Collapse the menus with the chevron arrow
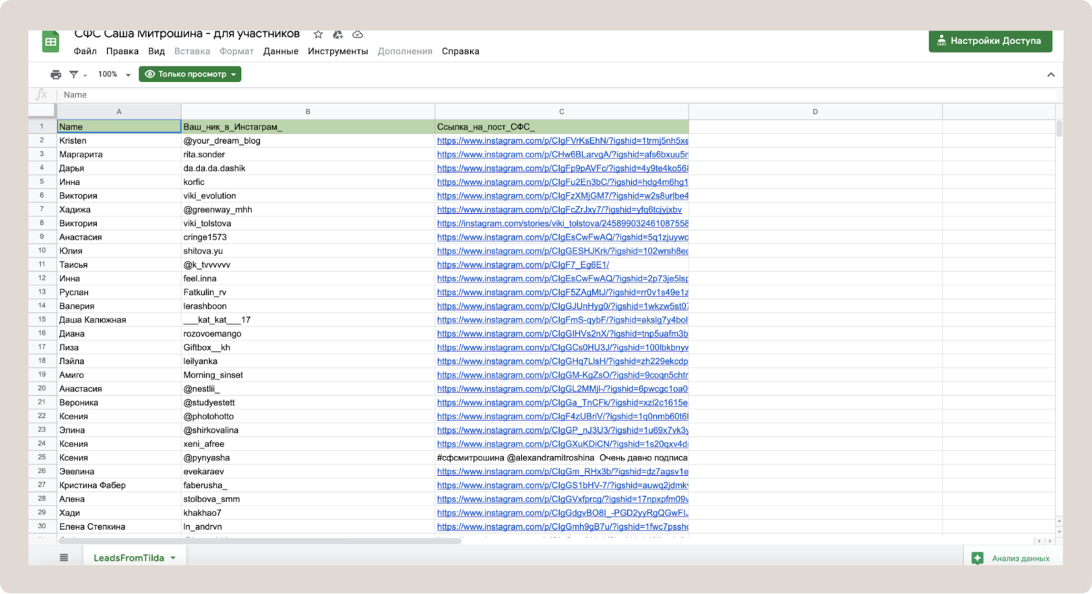The height and width of the screenshot is (594, 1092). coord(1051,75)
